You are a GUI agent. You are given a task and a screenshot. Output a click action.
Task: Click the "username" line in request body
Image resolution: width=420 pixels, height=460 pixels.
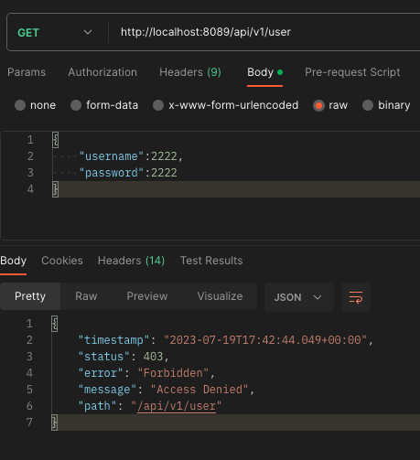click(x=131, y=156)
